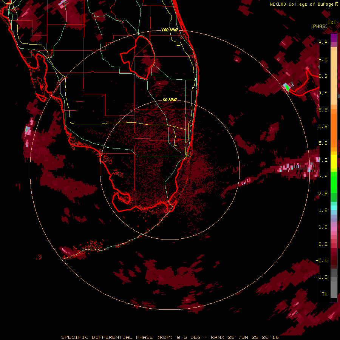This screenshot has height=340, width=340.
Task: Click the -0.5 legend value
Action: click(x=321, y=260)
